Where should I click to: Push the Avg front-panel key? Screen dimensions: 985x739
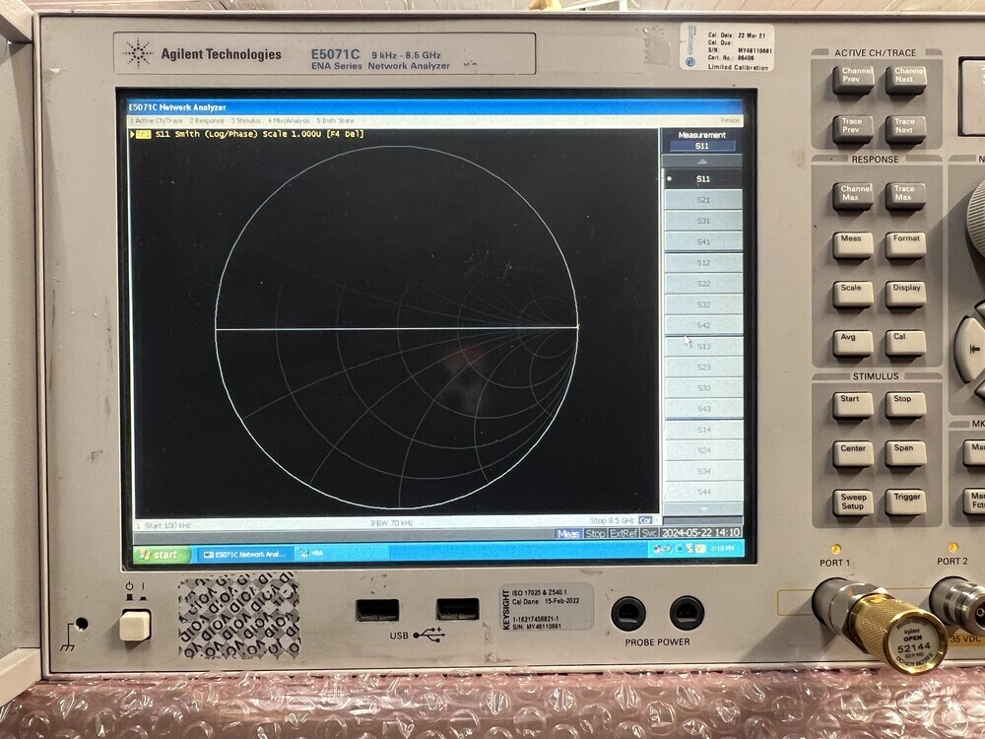852,343
